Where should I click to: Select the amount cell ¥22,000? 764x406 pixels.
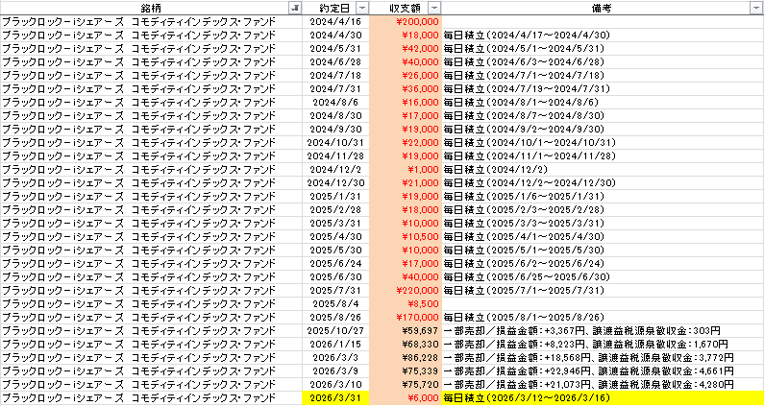click(405, 143)
